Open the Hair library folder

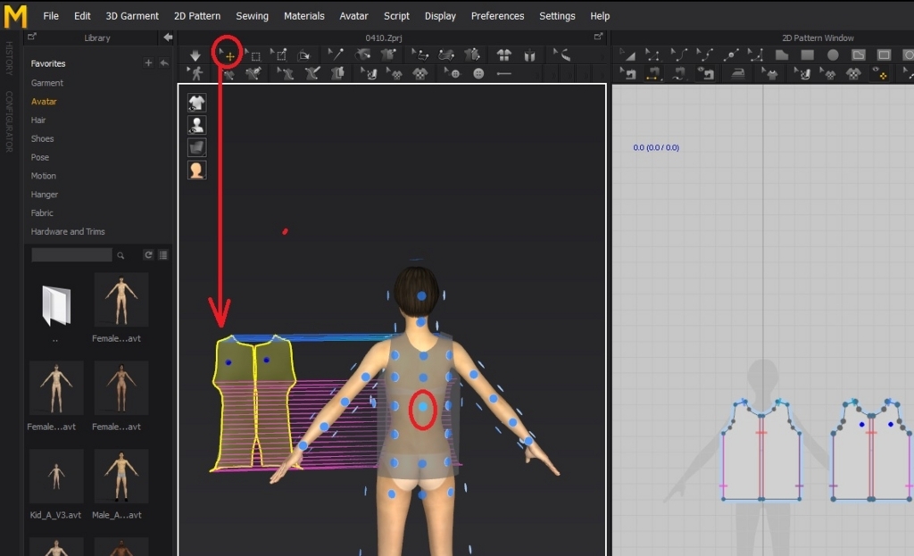coord(37,120)
